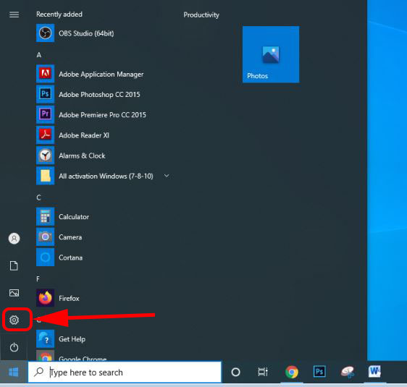Click 'Adobe Reader XI' label
Screen dimensions: 407x387
click(84, 135)
